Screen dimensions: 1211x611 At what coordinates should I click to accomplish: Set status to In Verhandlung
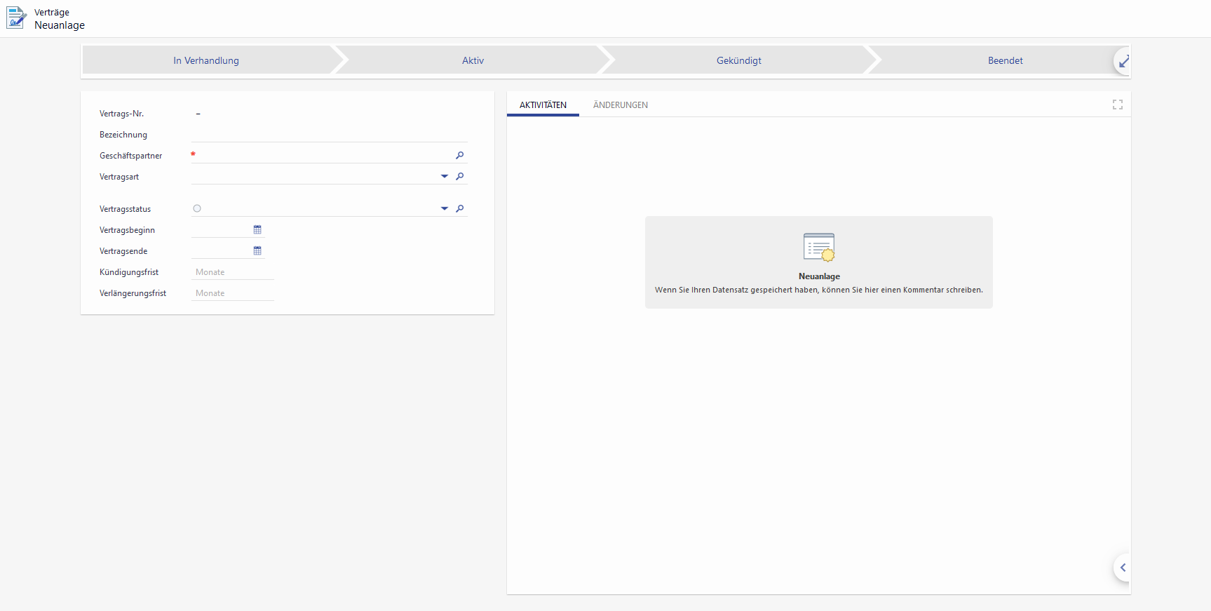[206, 61]
